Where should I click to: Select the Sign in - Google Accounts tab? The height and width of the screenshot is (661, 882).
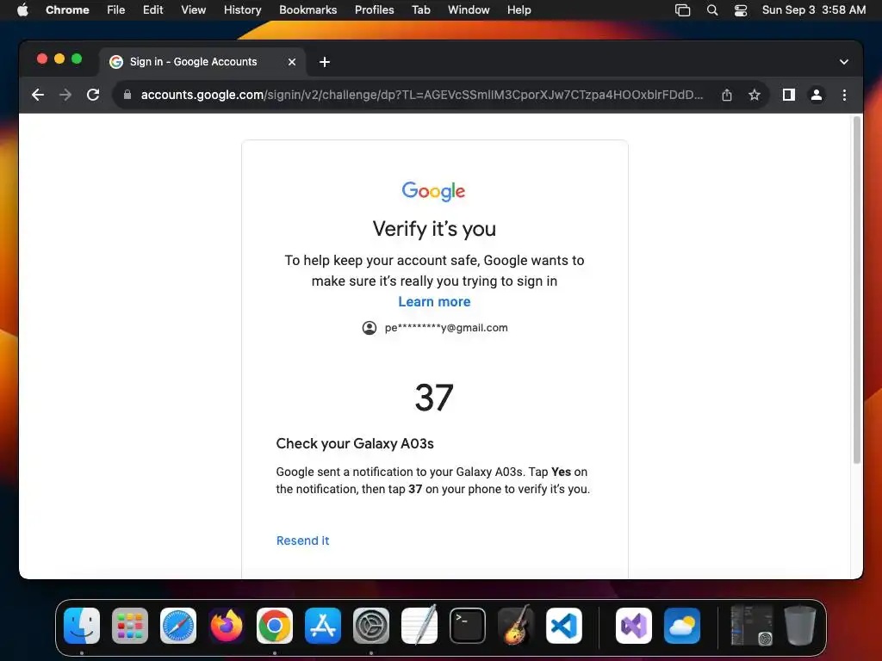point(202,62)
